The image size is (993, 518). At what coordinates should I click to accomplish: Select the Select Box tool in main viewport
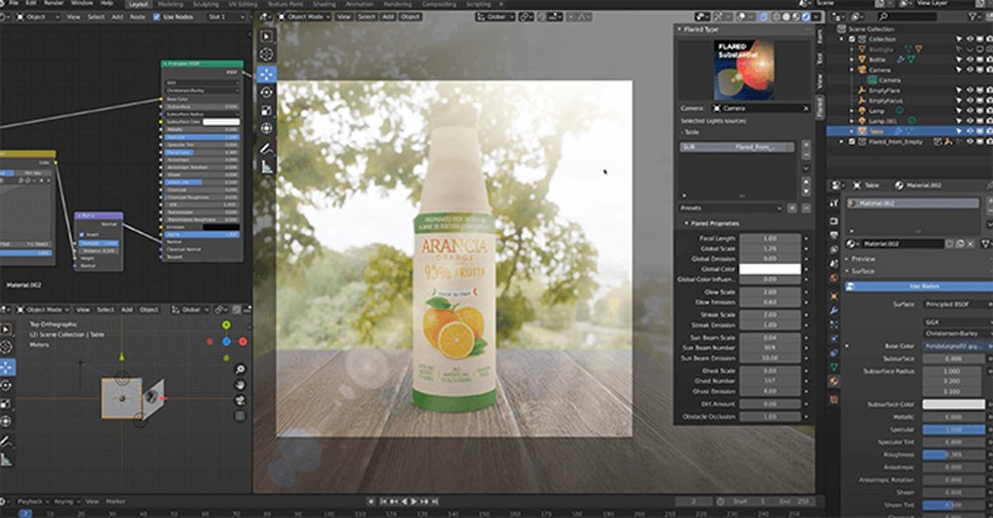click(266, 37)
